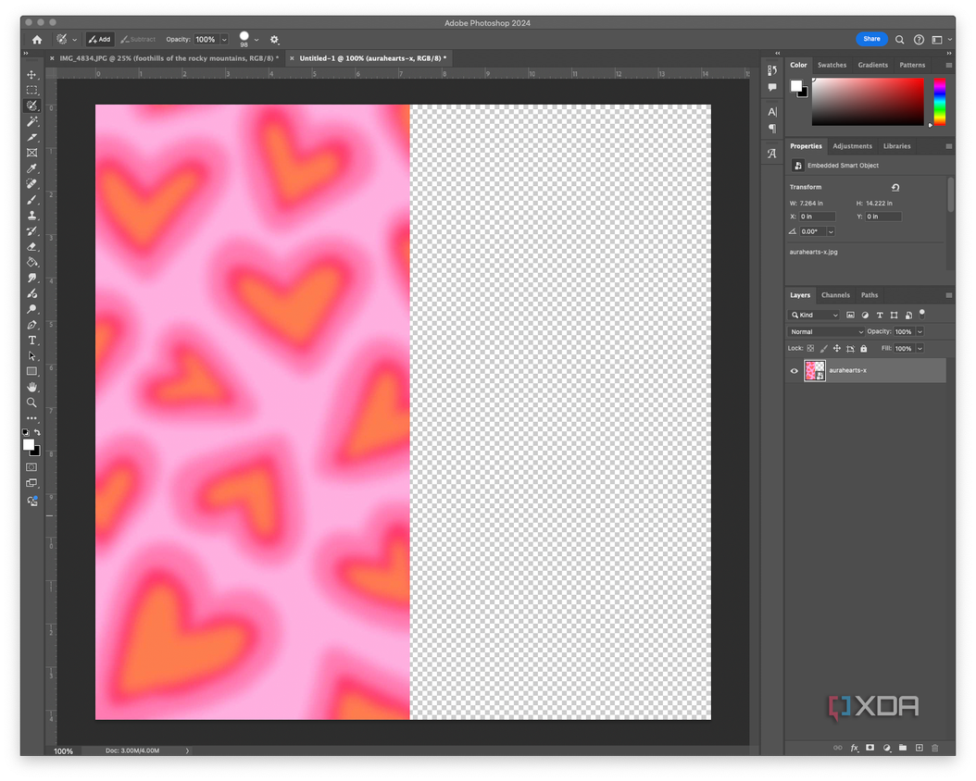
Task: Add a layer mask
Action: (870, 748)
